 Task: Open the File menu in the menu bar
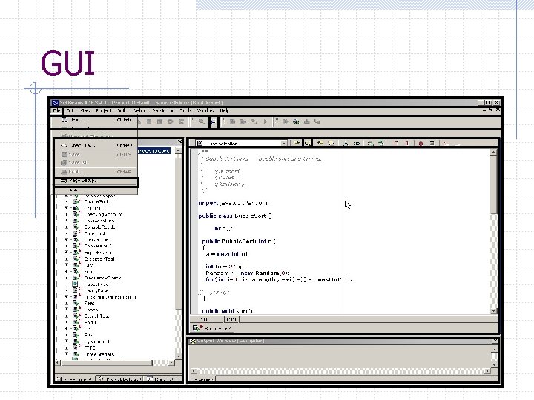point(56,110)
